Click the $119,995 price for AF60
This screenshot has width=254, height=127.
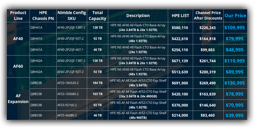(234, 61)
